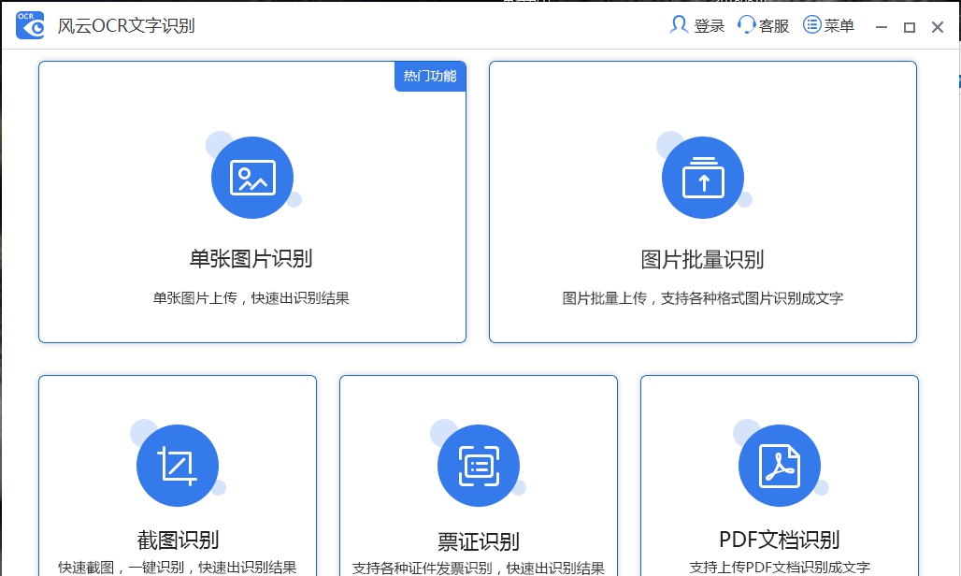Click the 客服 headset icon

[746, 25]
